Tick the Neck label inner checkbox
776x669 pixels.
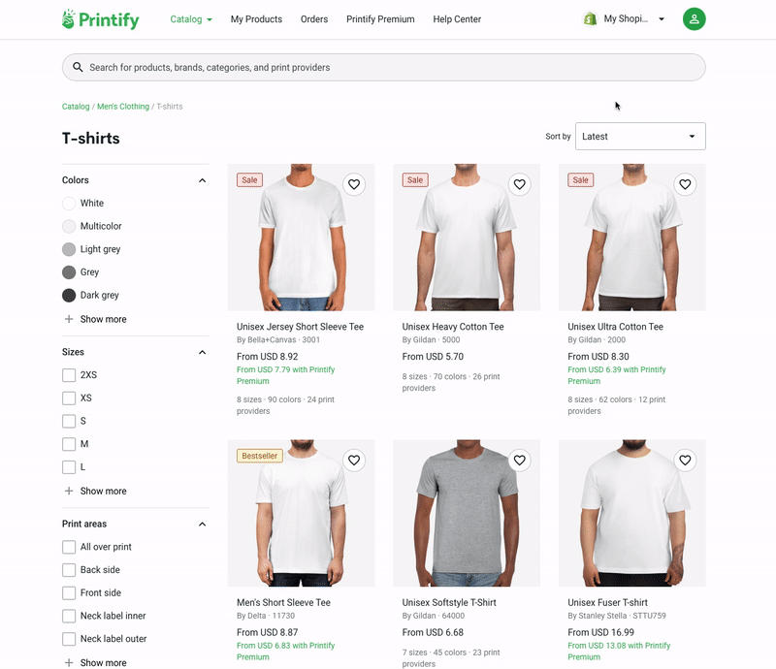coord(69,616)
